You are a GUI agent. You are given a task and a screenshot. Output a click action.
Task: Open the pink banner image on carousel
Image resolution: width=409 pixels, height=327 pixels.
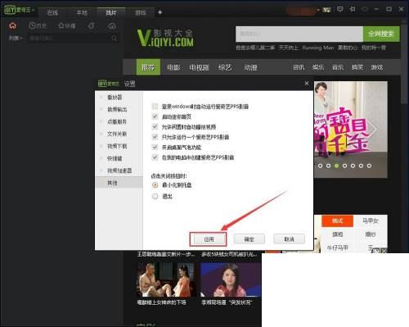pyautogui.click(x=351, y=129)
